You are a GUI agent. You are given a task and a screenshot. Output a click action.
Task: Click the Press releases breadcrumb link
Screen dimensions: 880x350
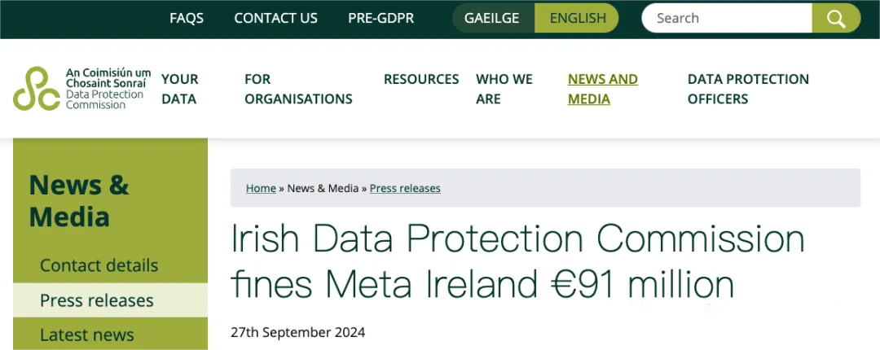405,188
